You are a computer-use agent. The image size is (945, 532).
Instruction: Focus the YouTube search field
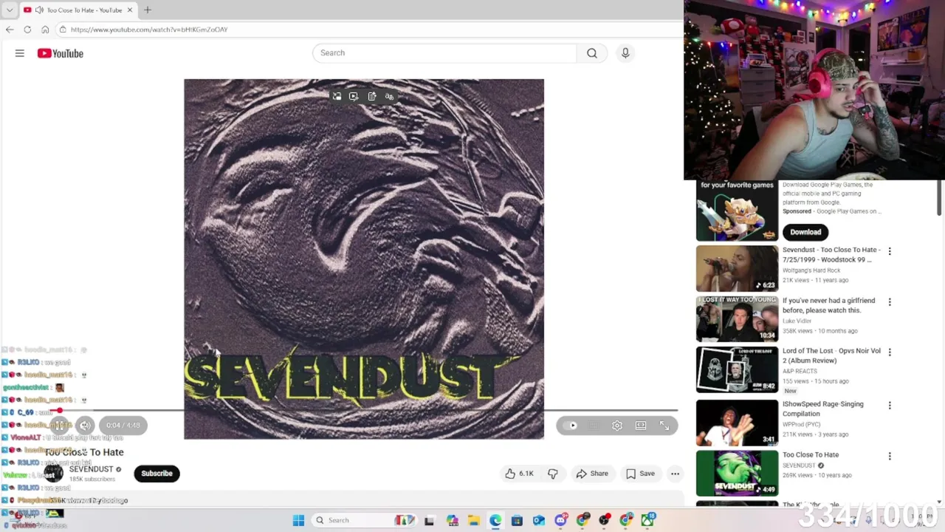[444, 53]
